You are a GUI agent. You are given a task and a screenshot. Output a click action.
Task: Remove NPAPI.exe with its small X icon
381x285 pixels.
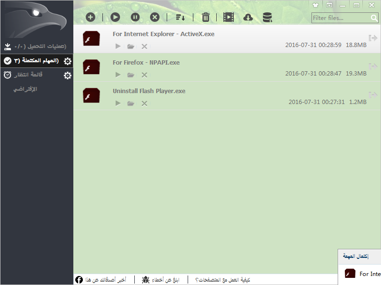point(144,75)
